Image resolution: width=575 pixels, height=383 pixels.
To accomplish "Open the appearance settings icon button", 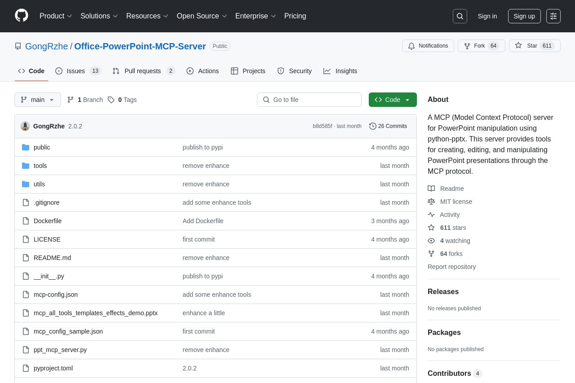I will (x=553, y=16).
